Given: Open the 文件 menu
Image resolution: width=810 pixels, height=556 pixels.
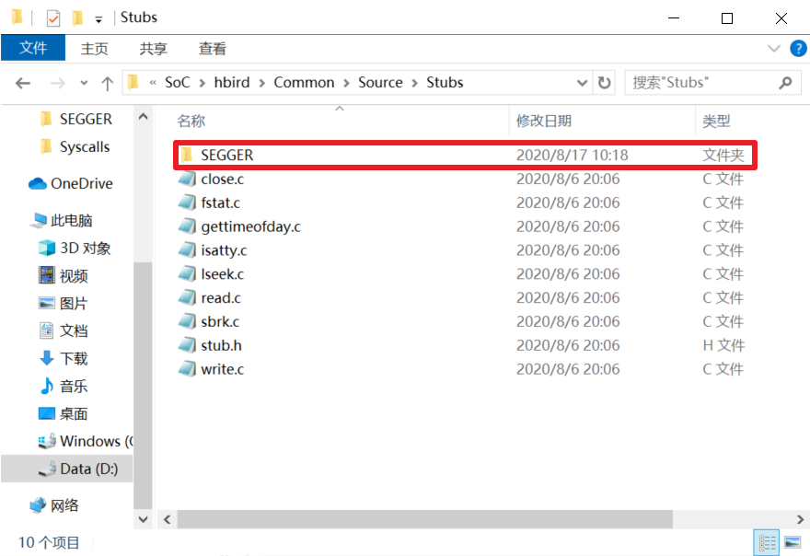Looking at the screenshot, I should (33, 49).
